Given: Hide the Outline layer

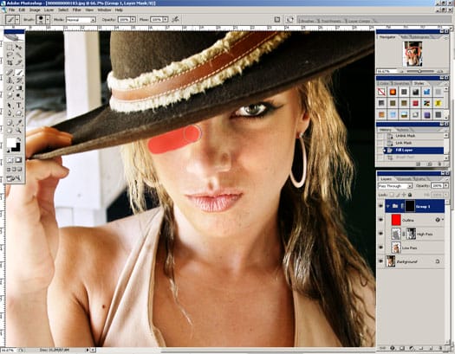Looking at the screenshot, I should click(x=381, y=220).
